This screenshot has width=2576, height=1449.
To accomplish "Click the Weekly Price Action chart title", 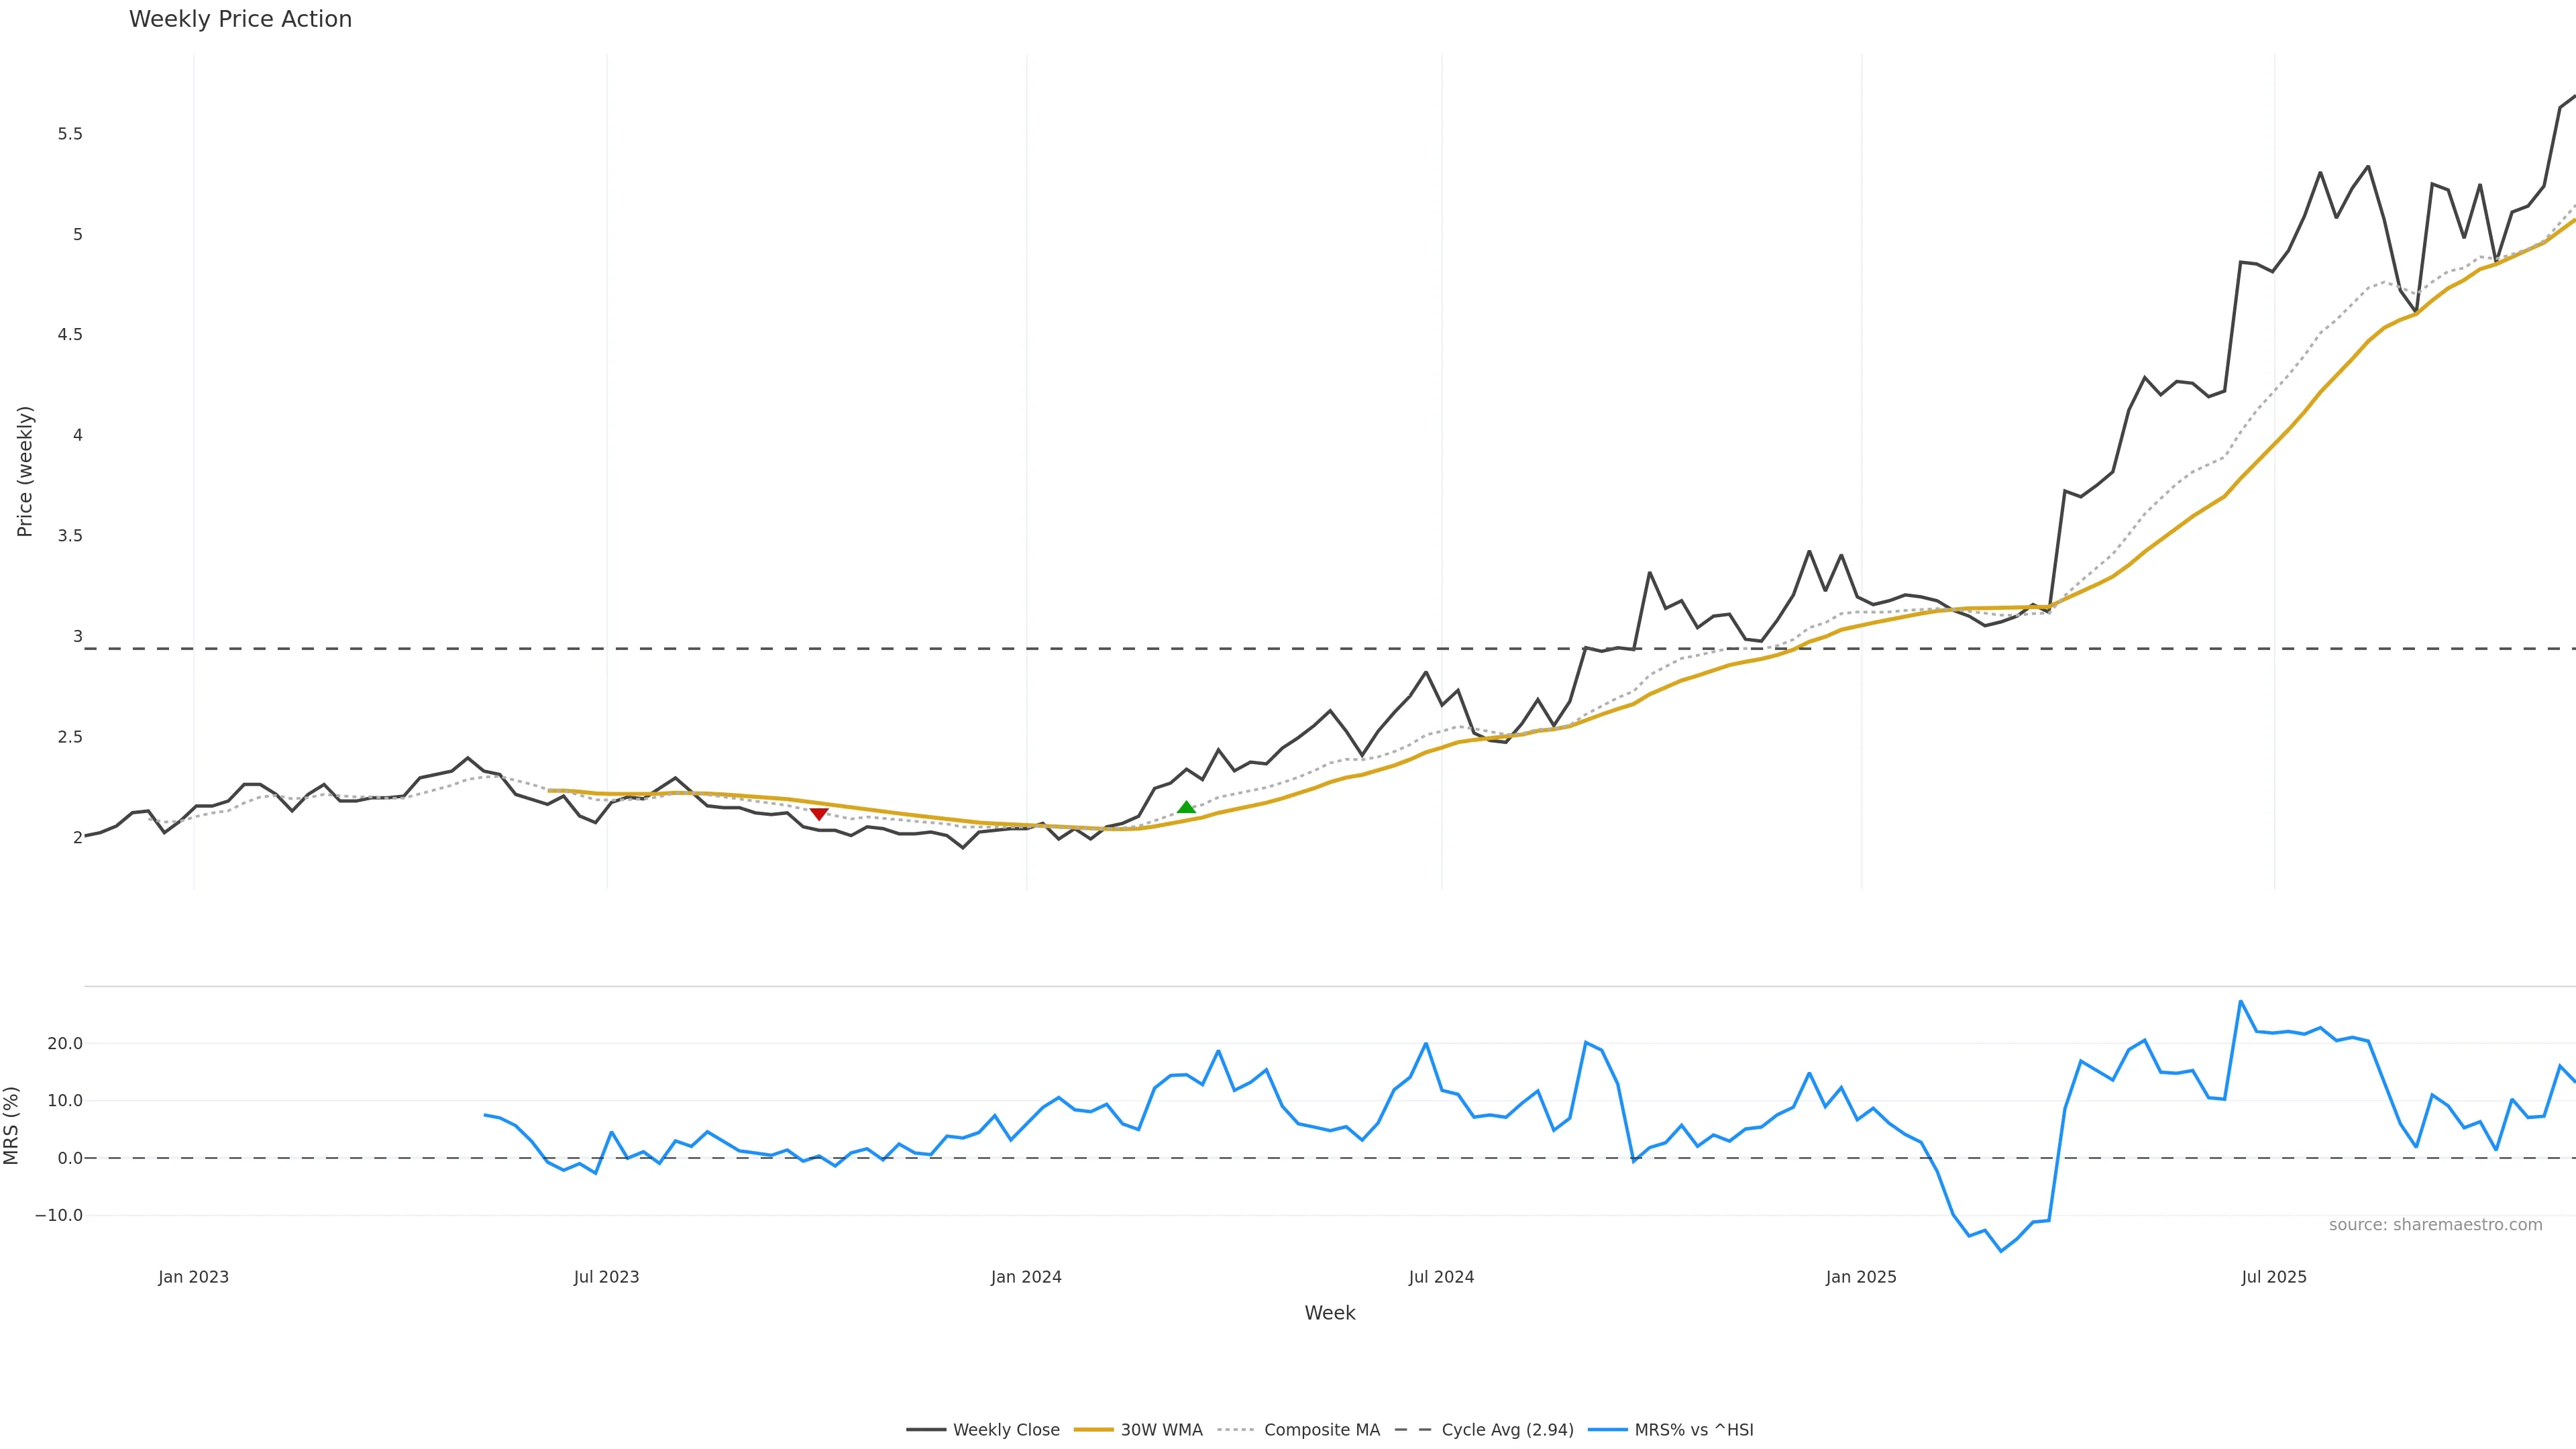I will click(x=240, y=19).
